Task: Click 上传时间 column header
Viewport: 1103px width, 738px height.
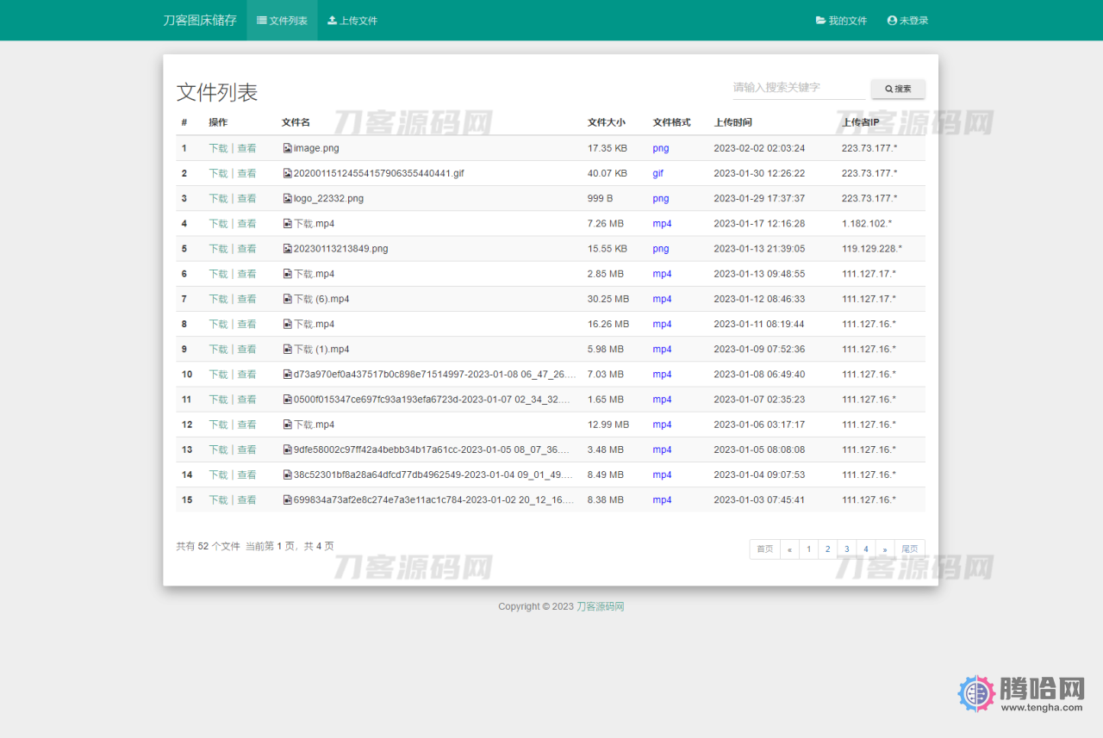Action: point(733,122)
